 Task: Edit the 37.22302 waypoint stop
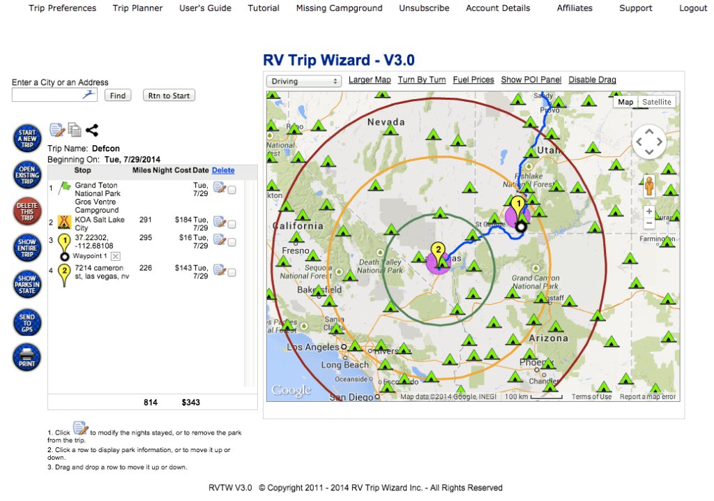pos(220,239)
